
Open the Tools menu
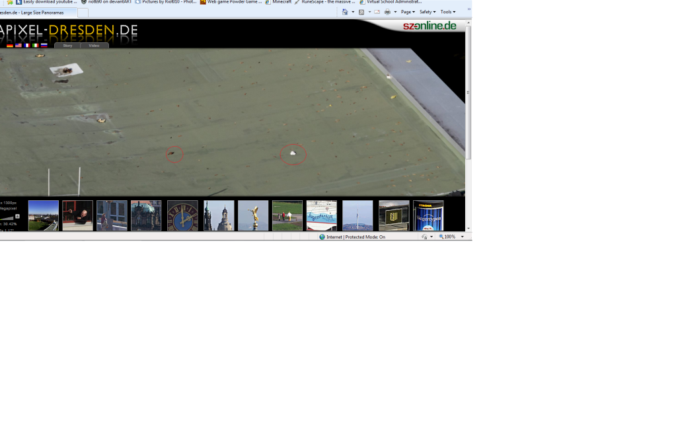point(448,12)
